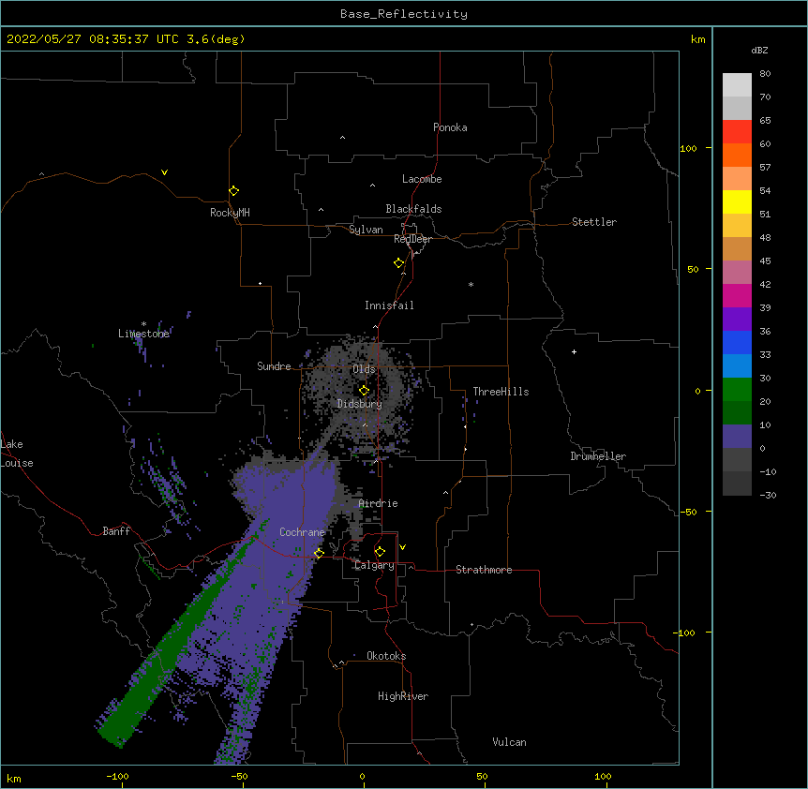Click the Sundre label
The height and width of the screenshot is (789, 808).
tap(274, 366)
